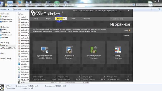Open the Изображения library in sidebar

click(x=7, y=35)
